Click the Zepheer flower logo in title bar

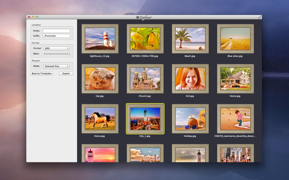coord(138,17)
